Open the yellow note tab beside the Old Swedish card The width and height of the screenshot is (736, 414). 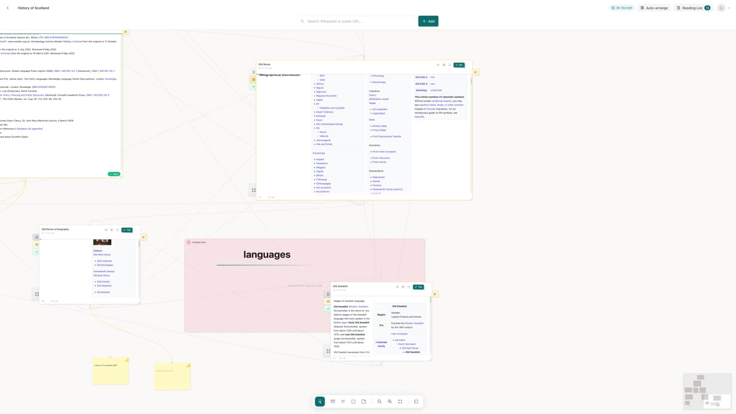point(435,294)
